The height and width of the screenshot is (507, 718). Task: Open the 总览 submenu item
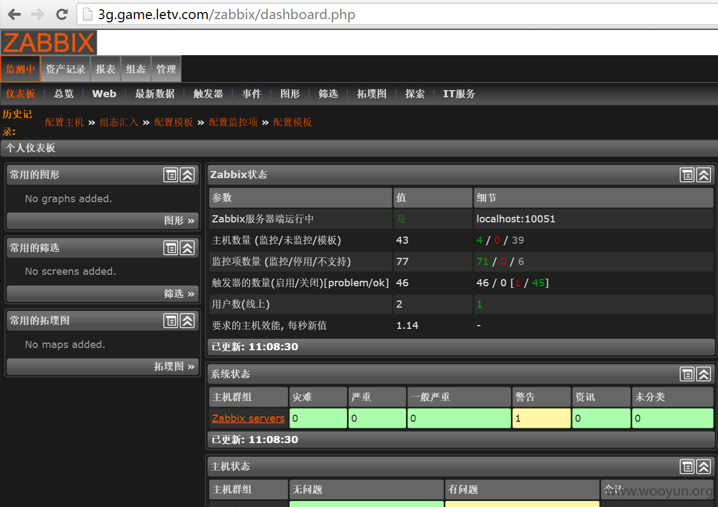click(63, 94)
